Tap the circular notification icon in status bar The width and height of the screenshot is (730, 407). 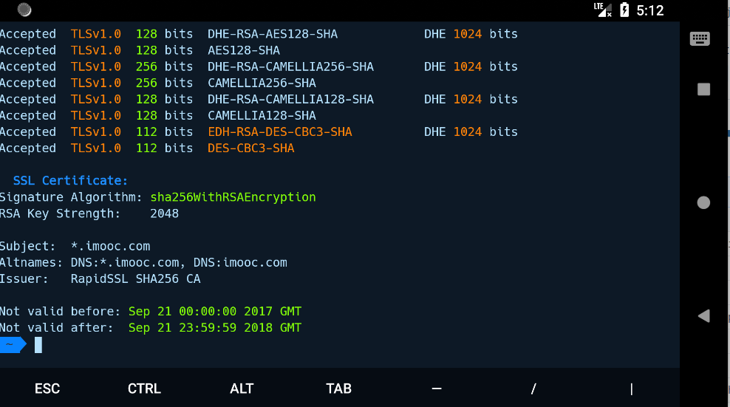(24, 10)
